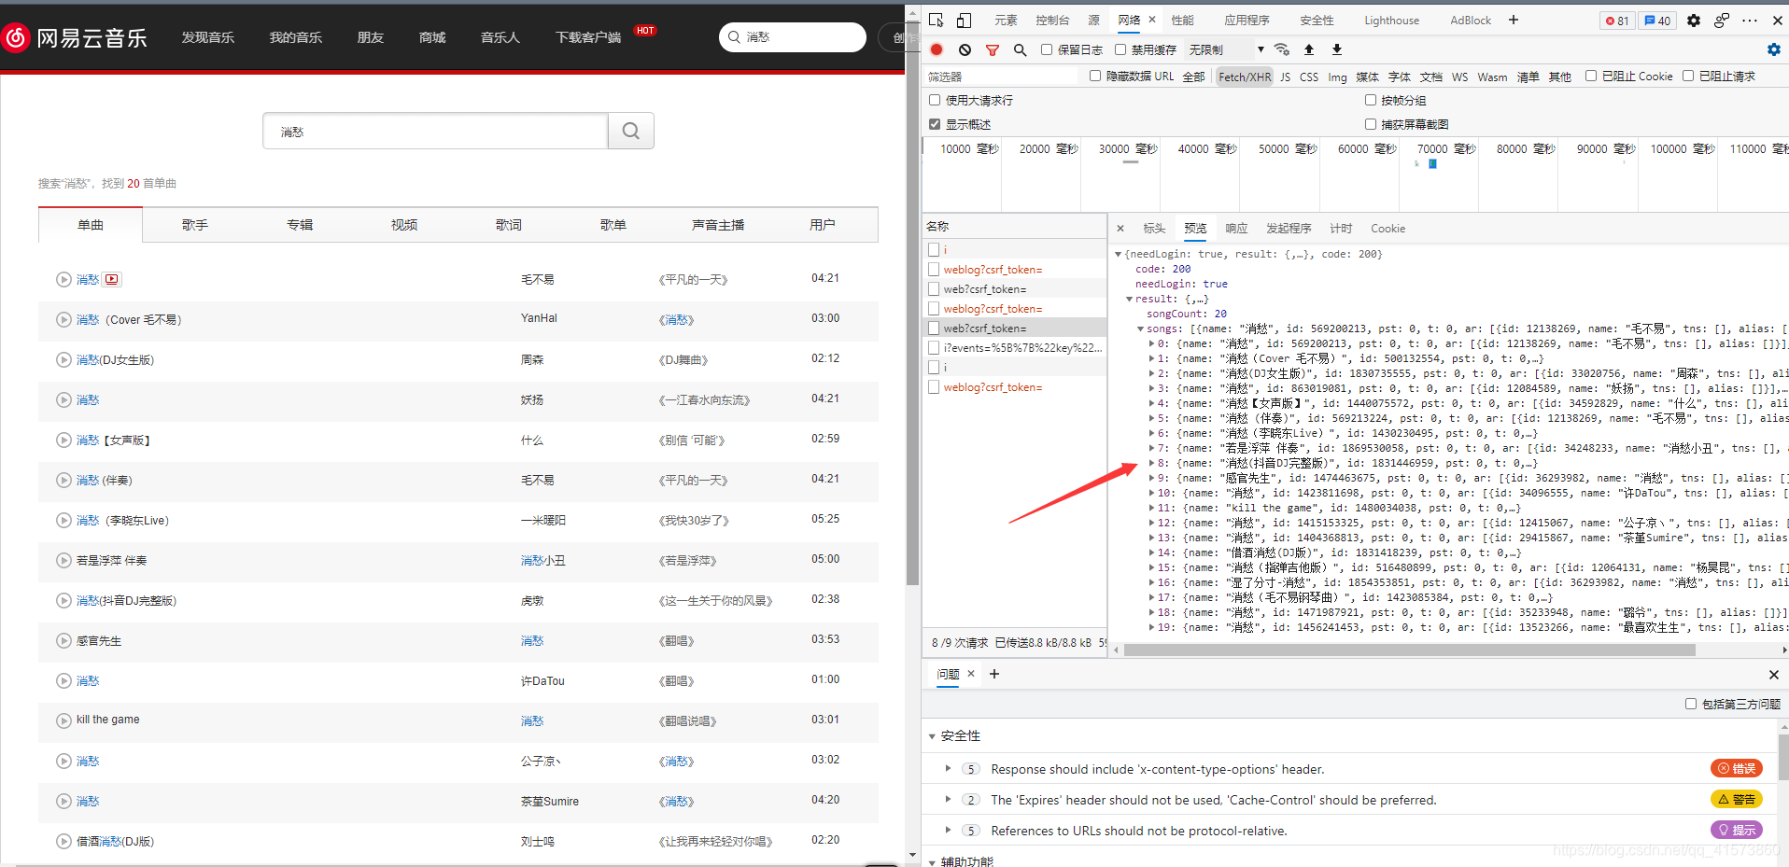Enable 使用大请求行 checkbox
This screenshot has width=1789, height=867.
coord(935,100)
